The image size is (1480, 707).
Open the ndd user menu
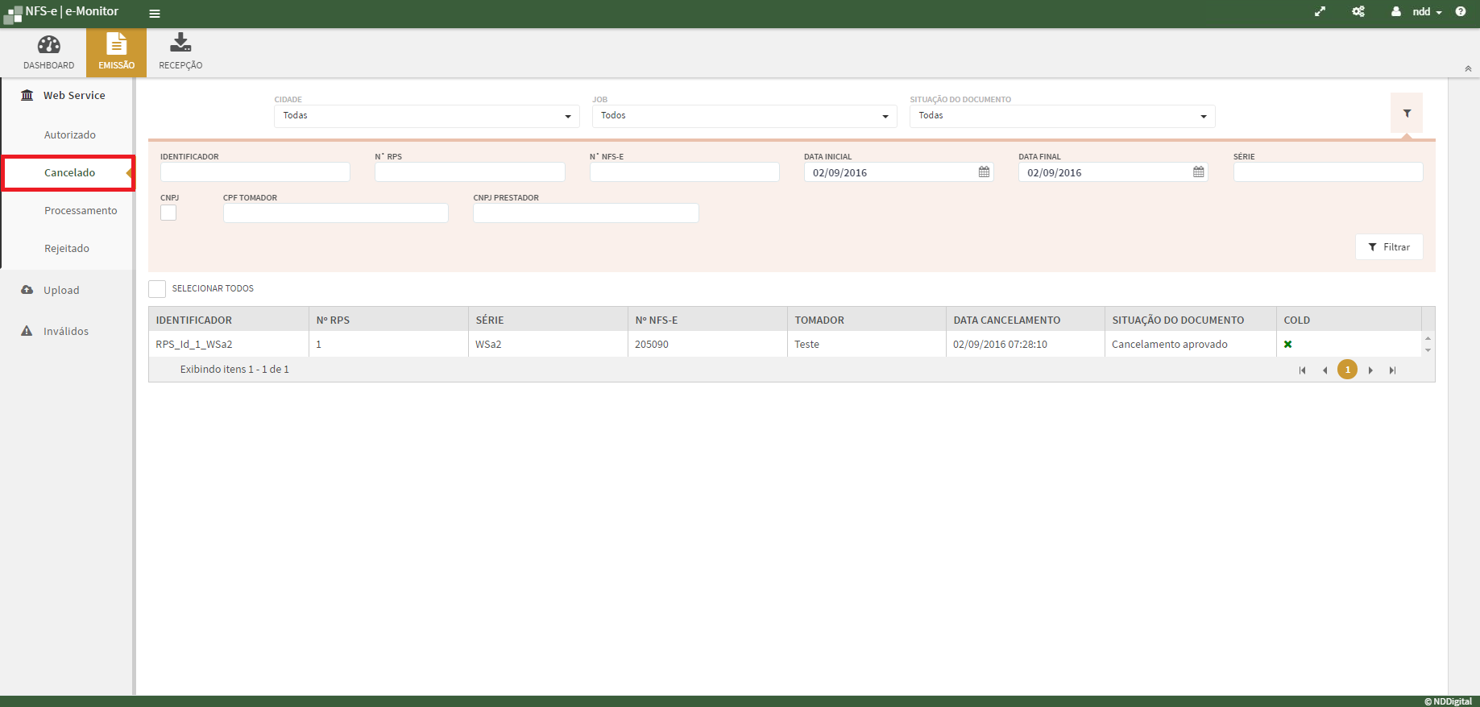pos(1426,11)
